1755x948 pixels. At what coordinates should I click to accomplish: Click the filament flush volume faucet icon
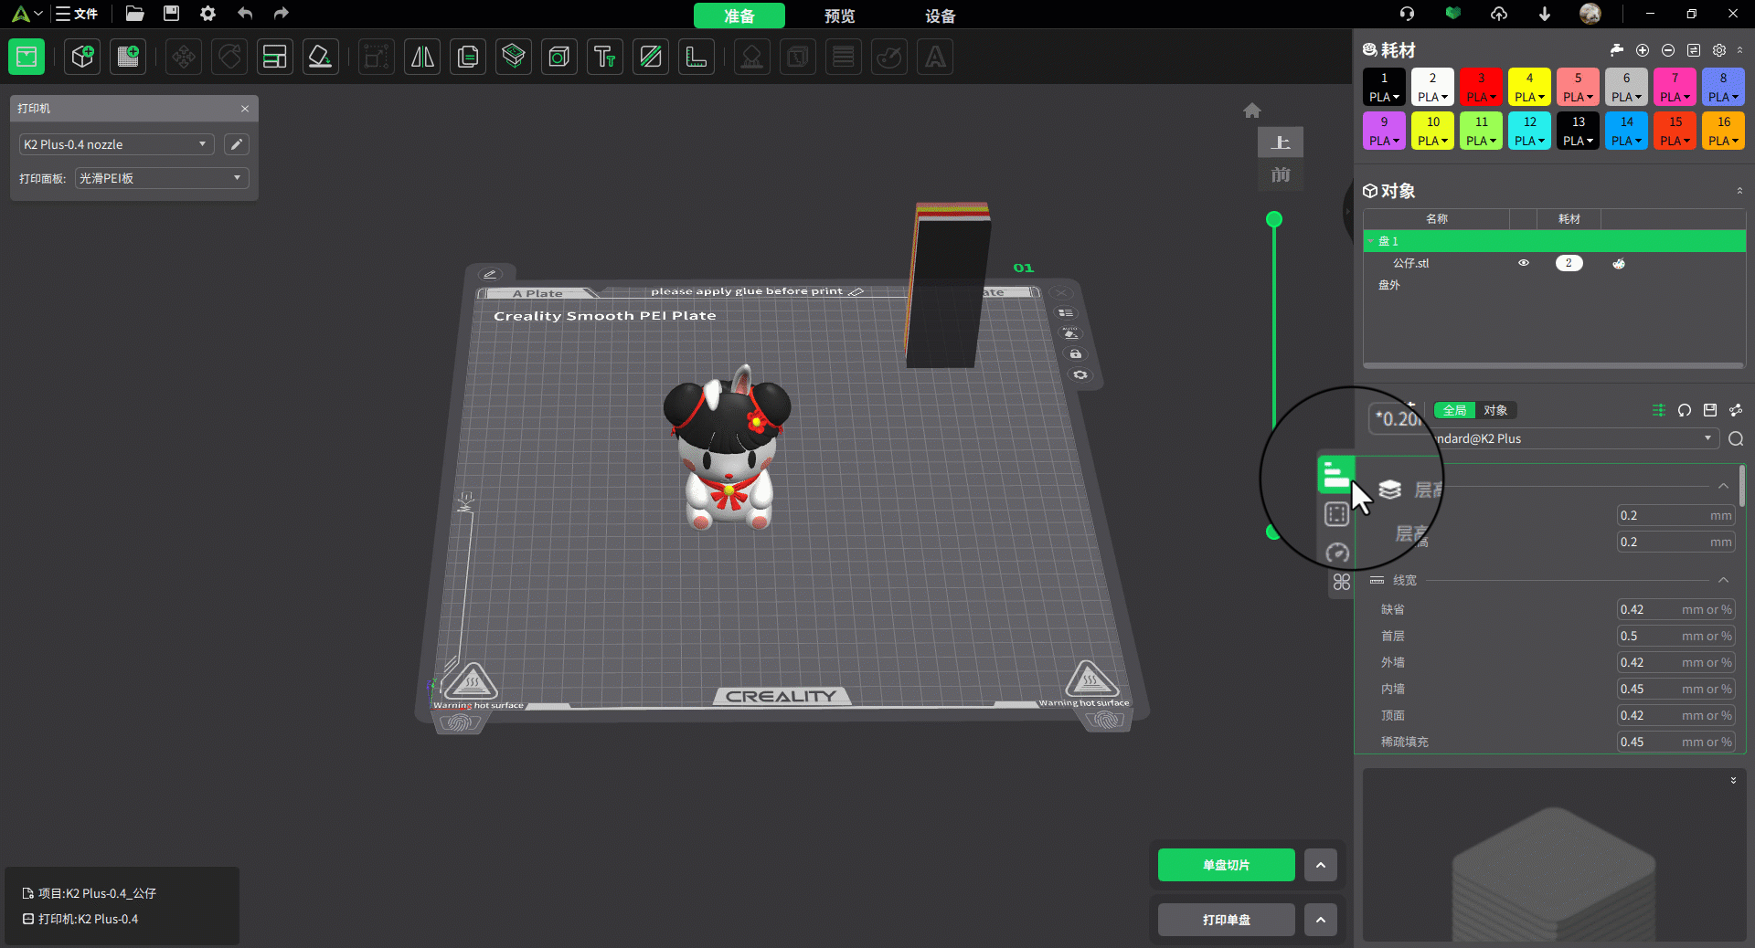pyautogui.click(x=1617, y=50)
